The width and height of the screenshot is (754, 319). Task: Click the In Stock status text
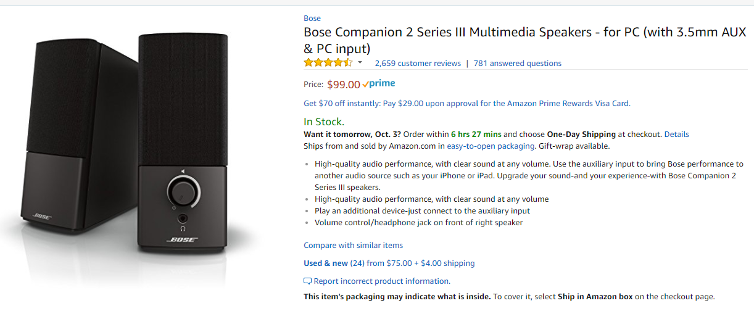(324, 122)
